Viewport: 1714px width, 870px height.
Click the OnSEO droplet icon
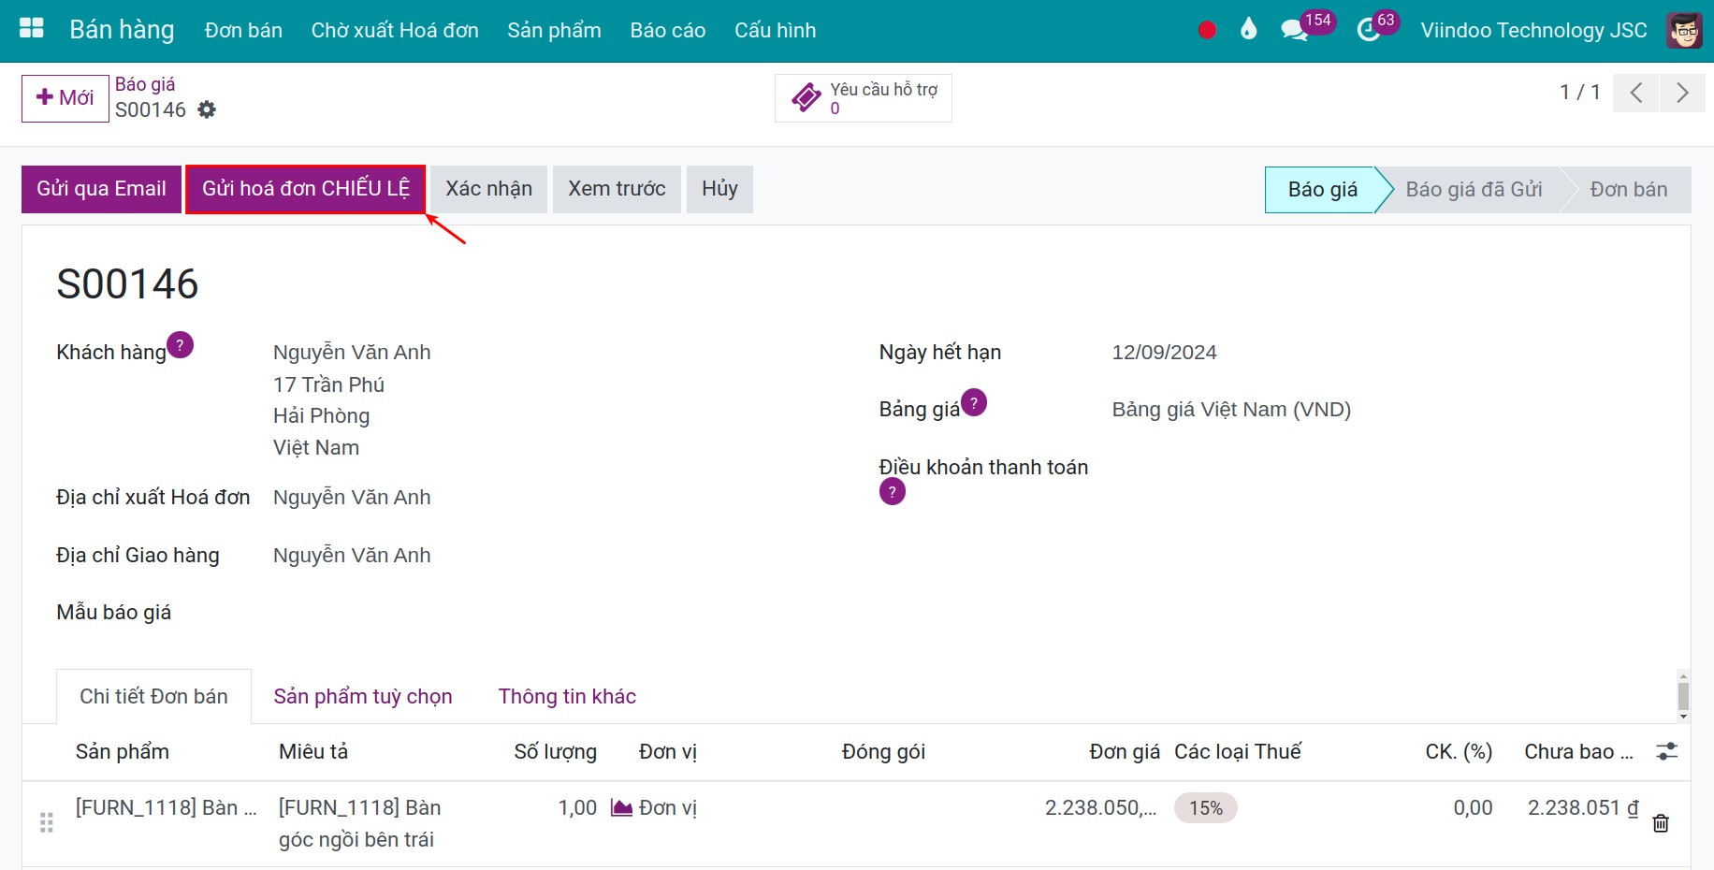(1247, 29)
